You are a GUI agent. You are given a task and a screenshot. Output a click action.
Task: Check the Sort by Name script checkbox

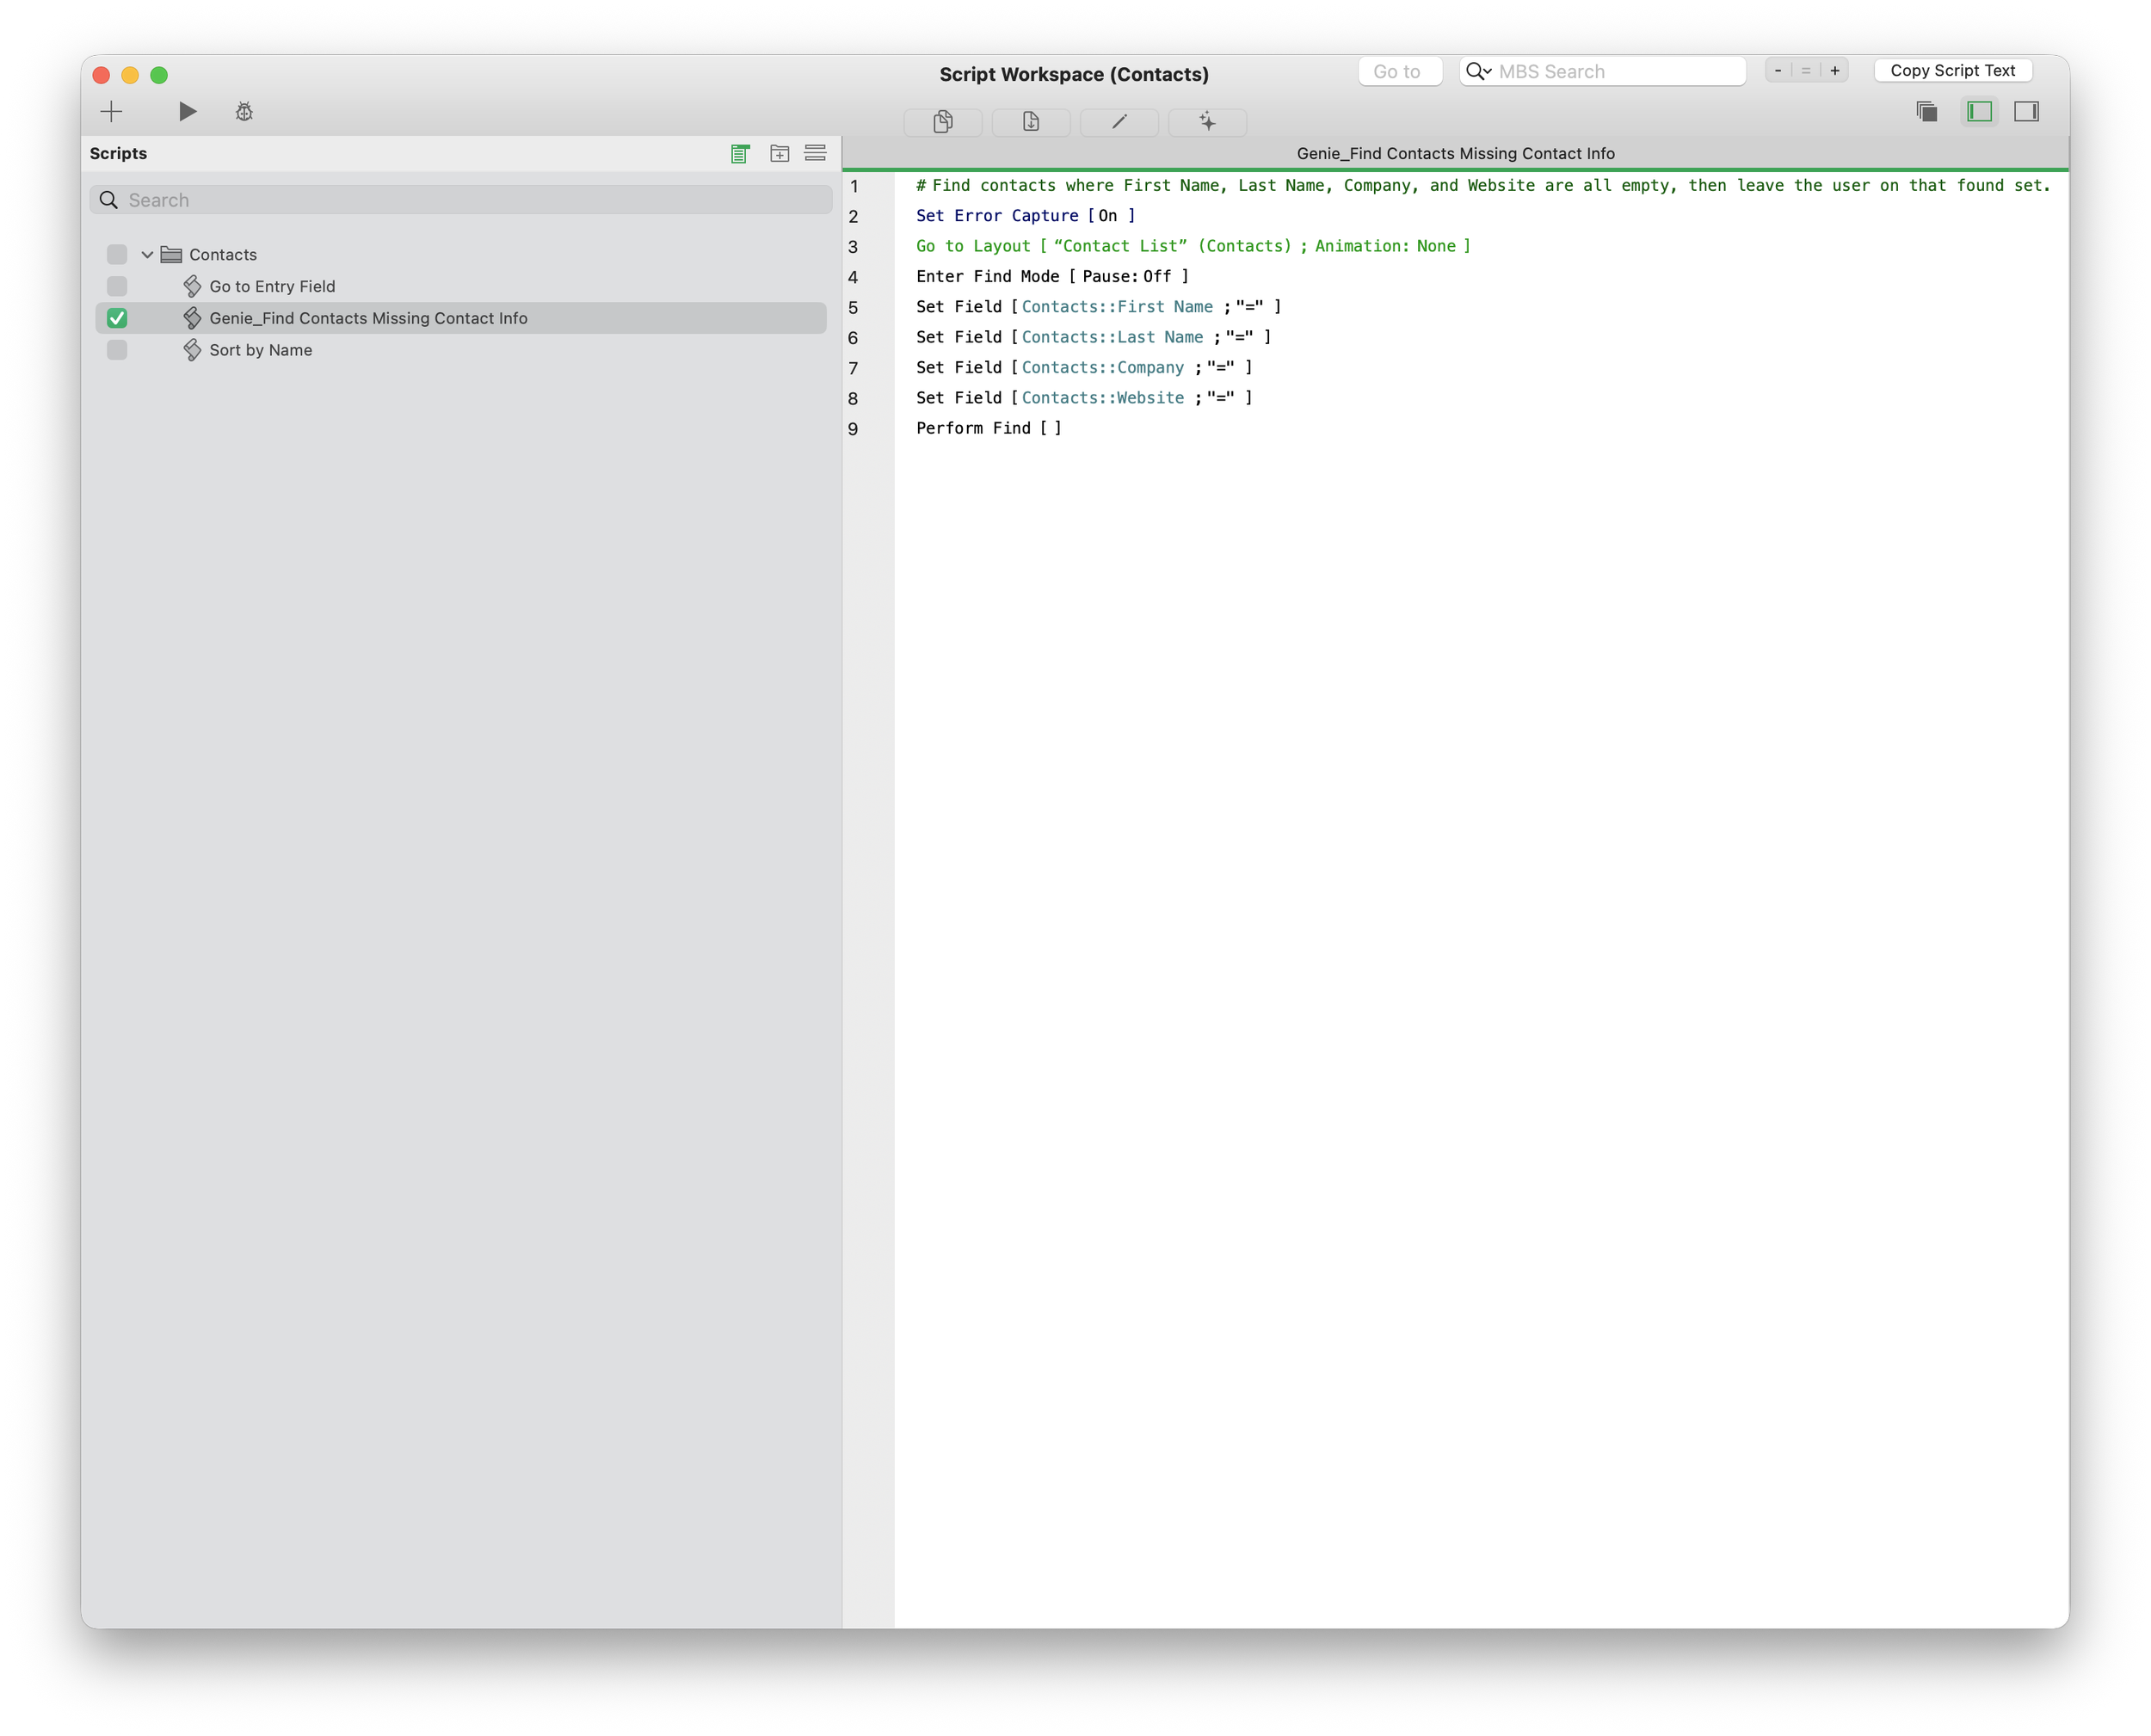pyautogui.click(x=117, y=350)
